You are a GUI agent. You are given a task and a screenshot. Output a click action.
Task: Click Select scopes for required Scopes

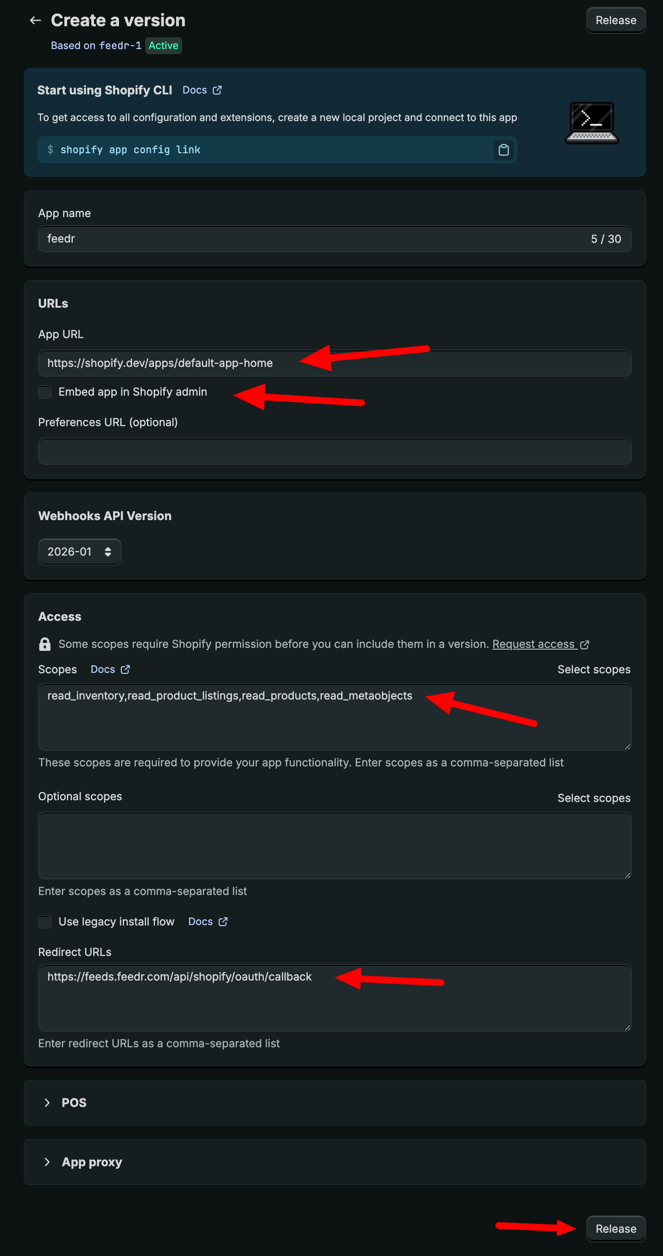point(593,669)
